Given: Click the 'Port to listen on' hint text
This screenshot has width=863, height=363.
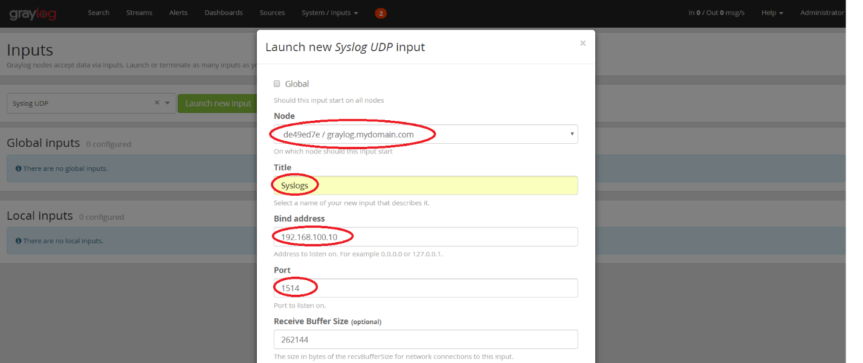Looking at the screenshot, I should pos(300,306).
